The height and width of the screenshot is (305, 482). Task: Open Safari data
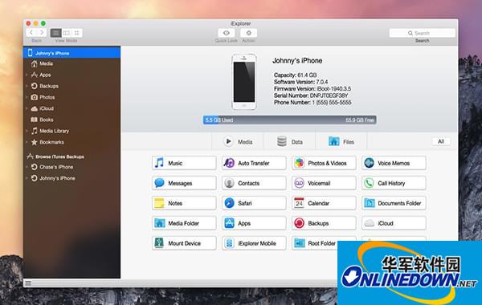click(254, 203)
